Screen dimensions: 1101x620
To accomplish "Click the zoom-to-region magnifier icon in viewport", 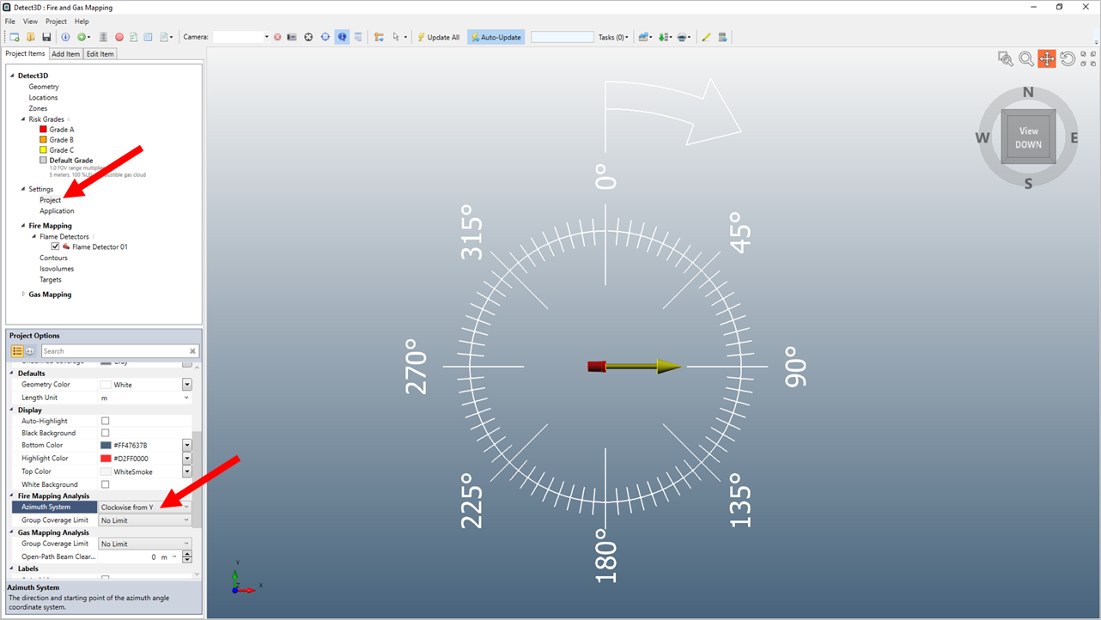I will point(1006,58).
